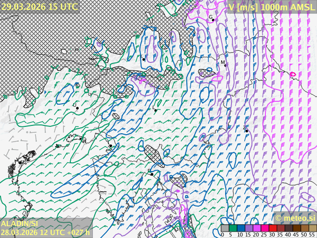The width and height of the screenshot is (317, 238).
Task: Click the 28.03.2026 12 UTC +027 h label
Action: tap(45, 232)
